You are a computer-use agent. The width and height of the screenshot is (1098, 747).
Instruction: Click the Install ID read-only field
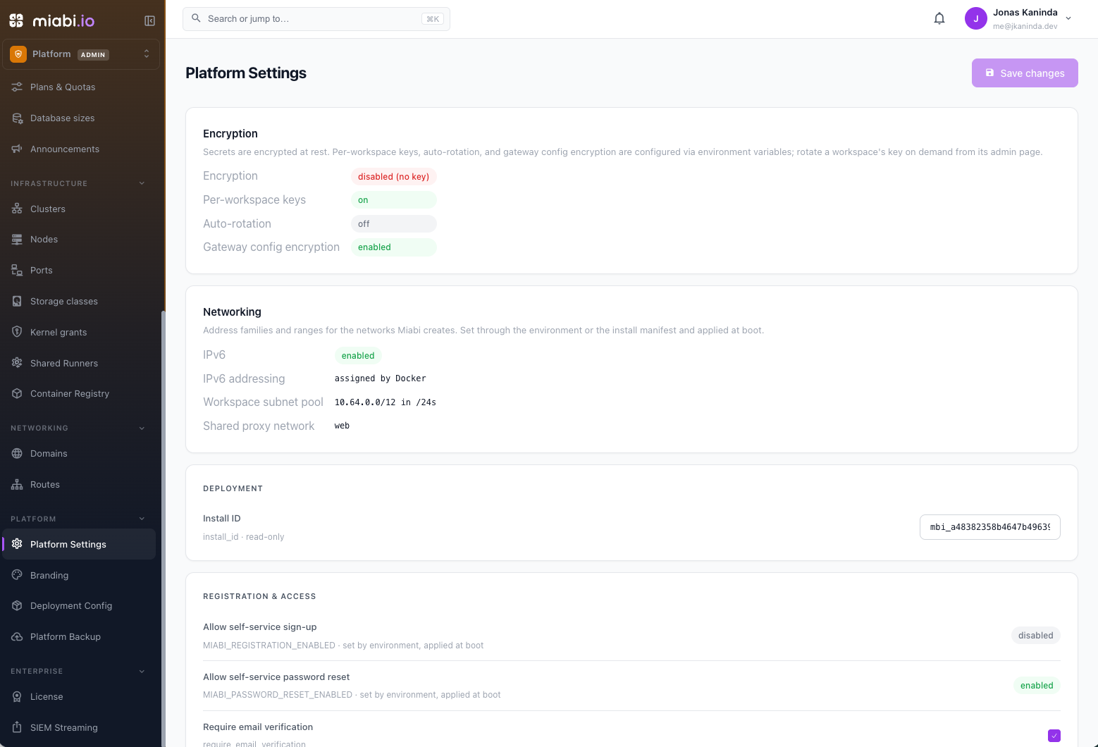tap(990, 527)
